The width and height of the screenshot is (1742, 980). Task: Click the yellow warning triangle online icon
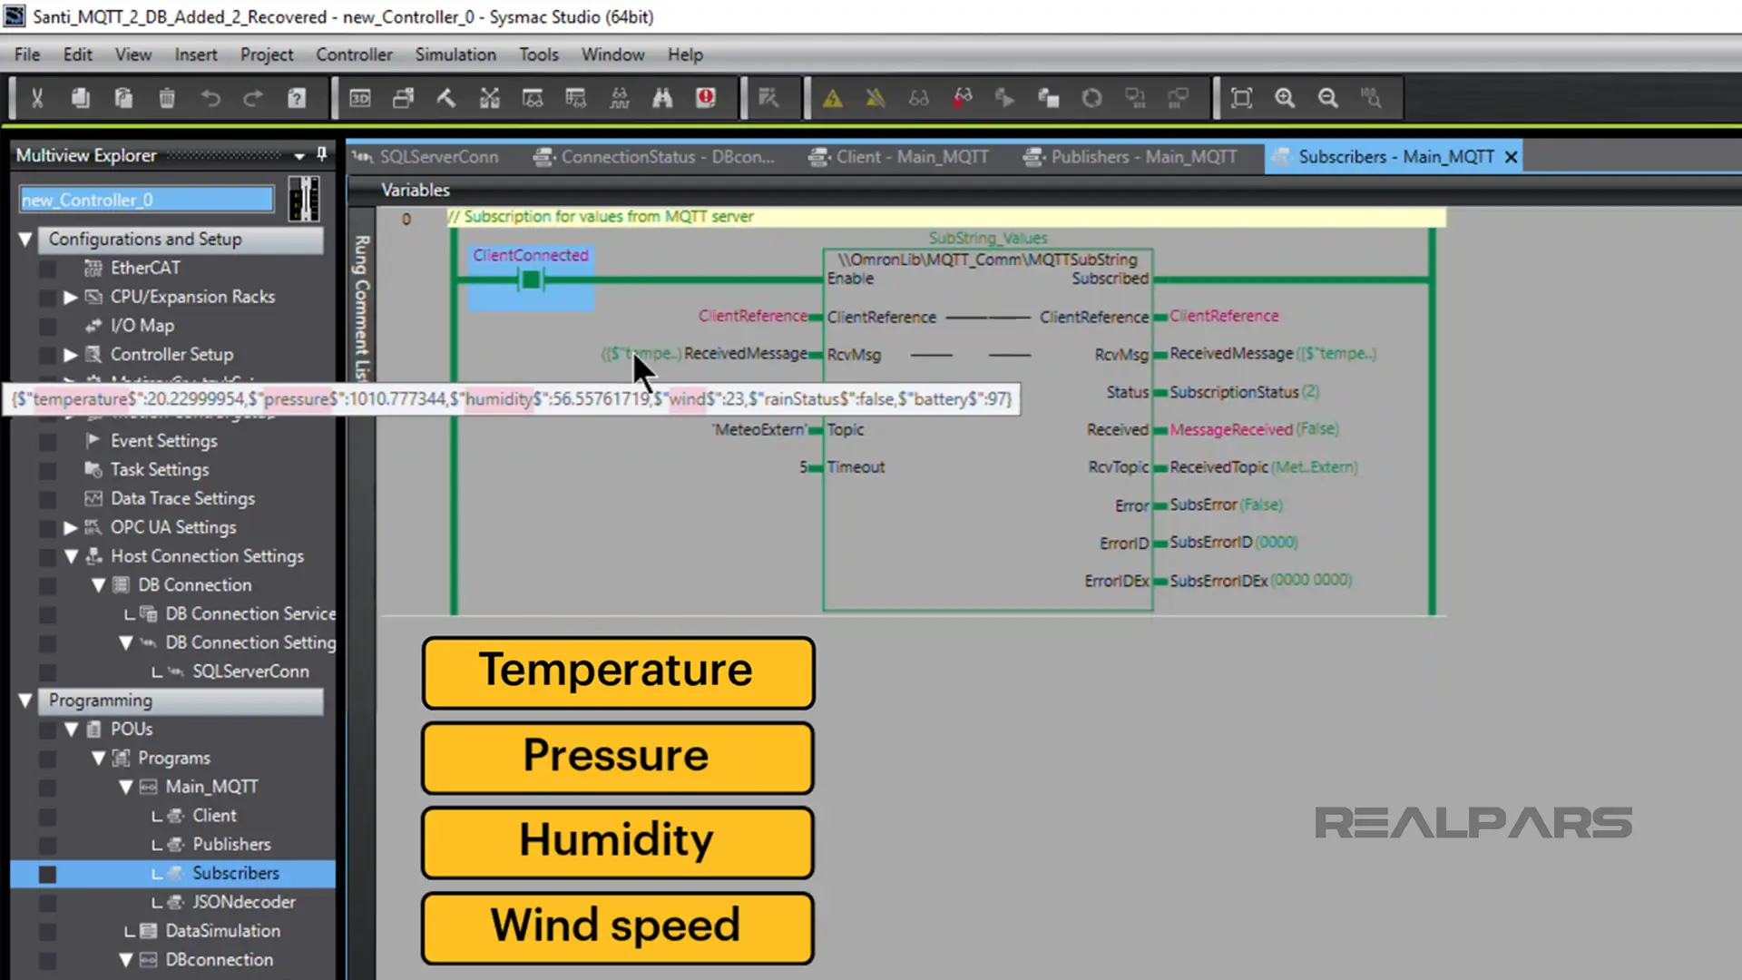[832, 98]
